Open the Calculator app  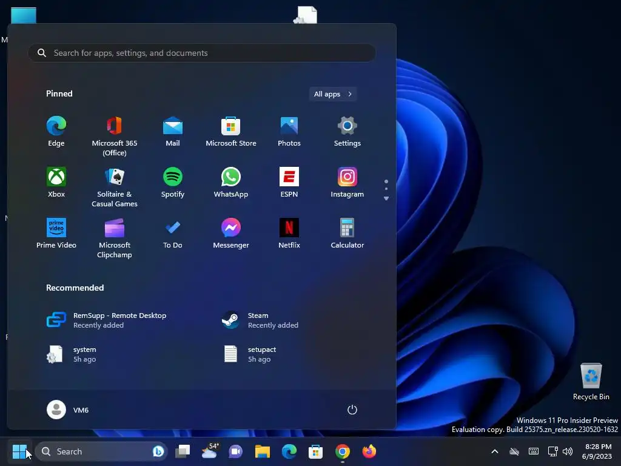point(347,234)
